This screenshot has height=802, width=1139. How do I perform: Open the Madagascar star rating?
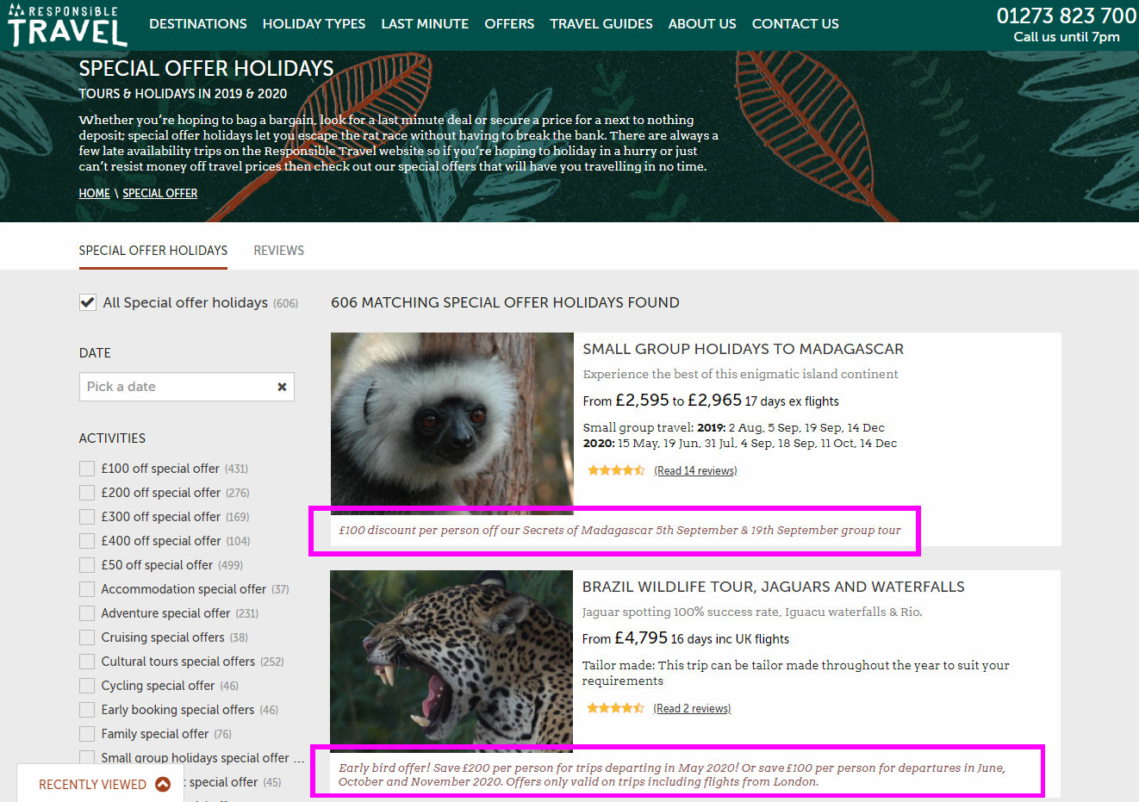pos(616,470)
